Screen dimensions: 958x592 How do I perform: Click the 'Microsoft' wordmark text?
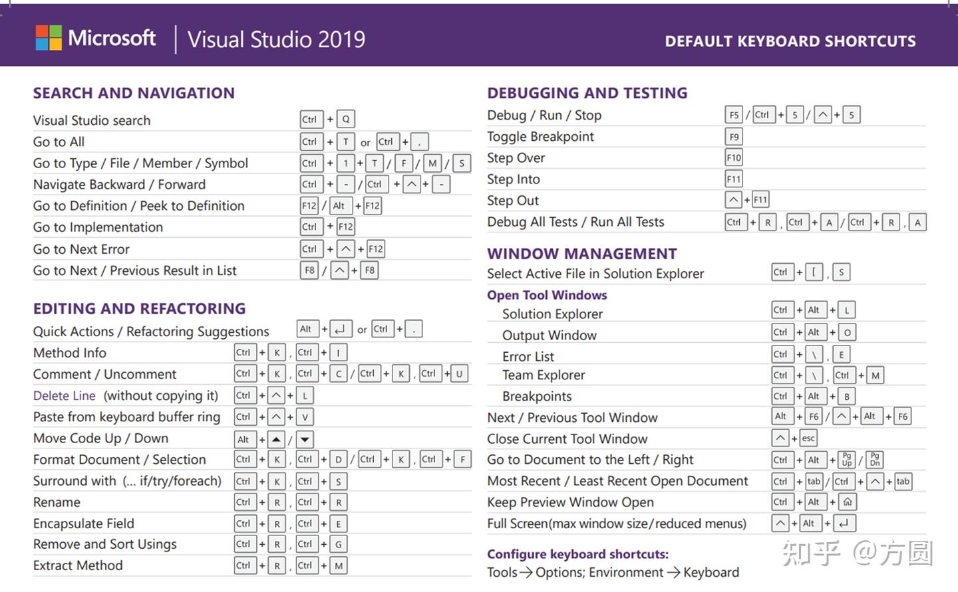[x=112, y=38]
